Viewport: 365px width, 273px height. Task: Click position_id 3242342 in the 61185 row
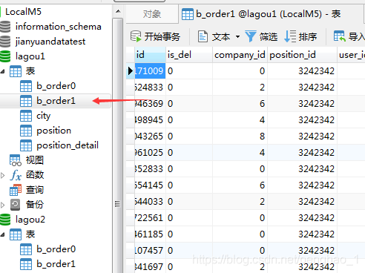(302, 234)
